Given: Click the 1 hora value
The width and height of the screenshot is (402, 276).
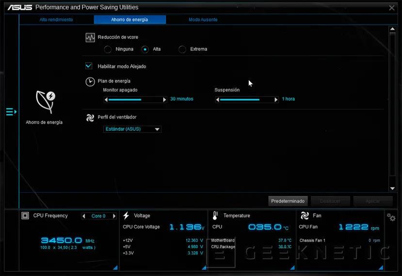Looking at the screenshot, I should pos(289,99).
